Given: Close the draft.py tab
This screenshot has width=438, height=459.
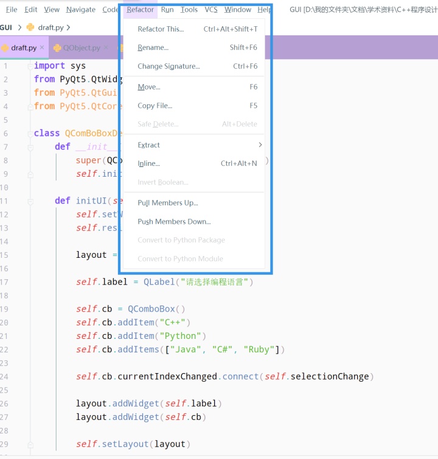Looking at the screenshot, I should click(42, 48).
